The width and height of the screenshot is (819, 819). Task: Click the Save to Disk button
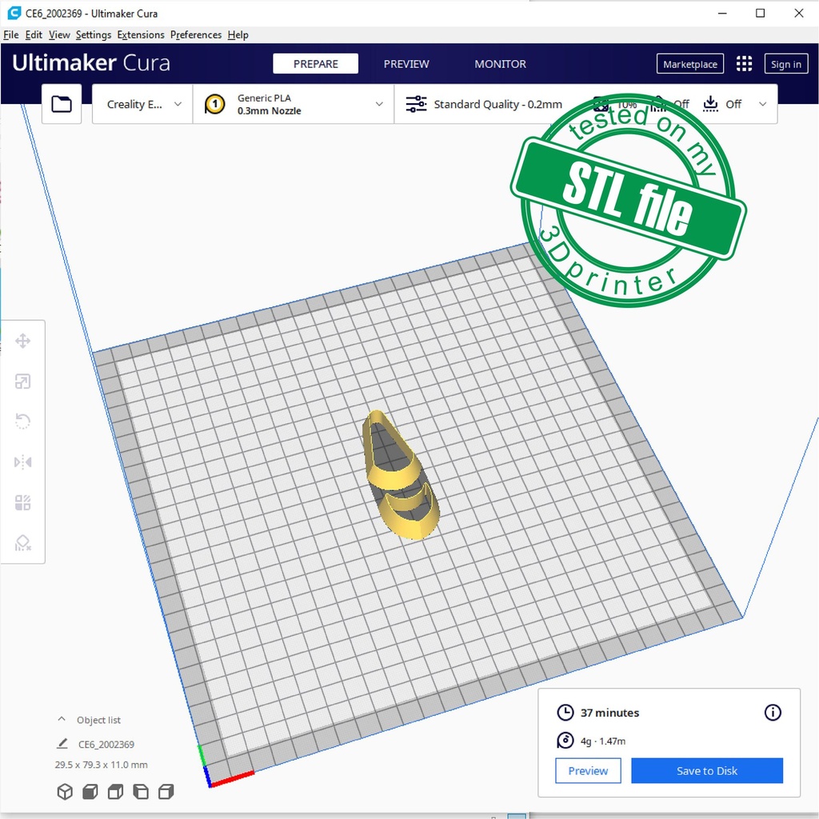706,771
